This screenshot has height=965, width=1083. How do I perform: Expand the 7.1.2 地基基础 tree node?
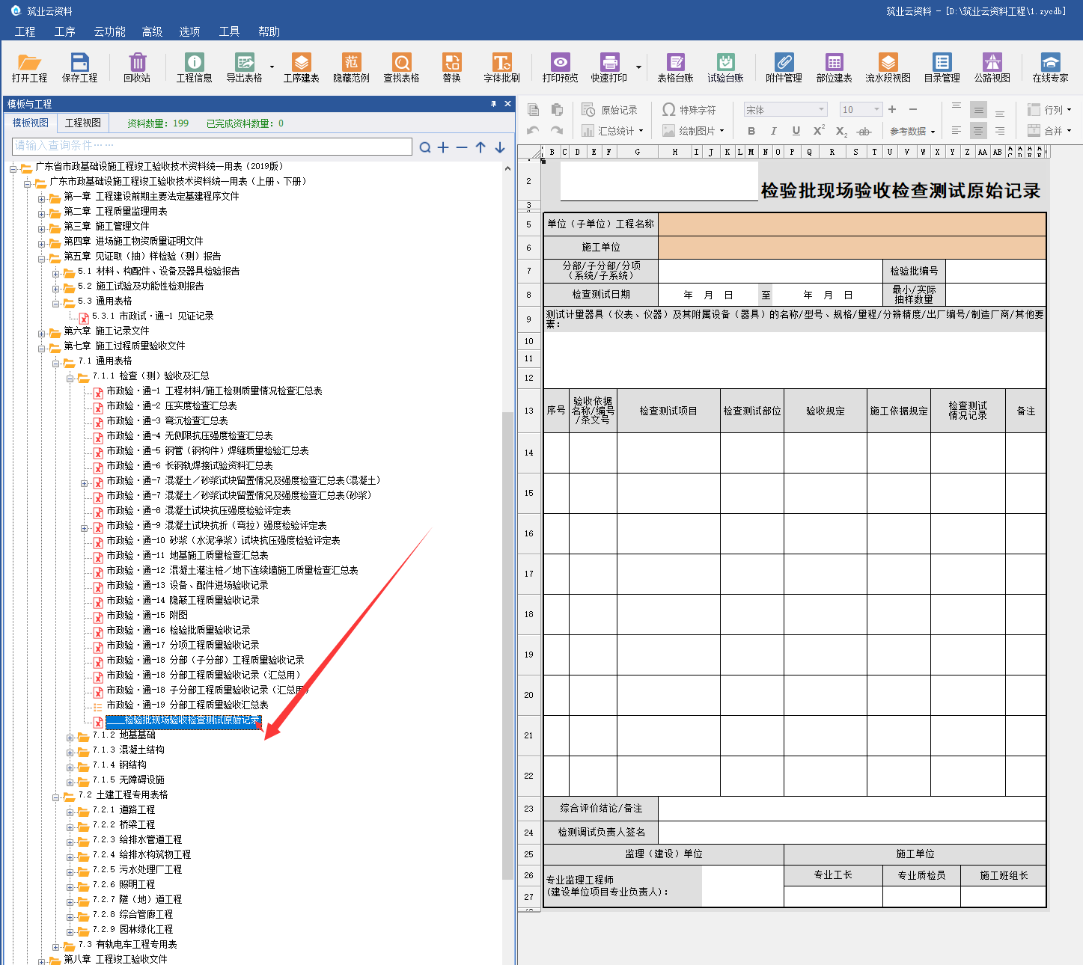(70, 735)
